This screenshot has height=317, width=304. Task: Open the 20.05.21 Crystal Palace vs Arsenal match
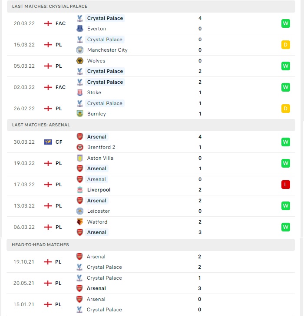(x=151, y=283)
